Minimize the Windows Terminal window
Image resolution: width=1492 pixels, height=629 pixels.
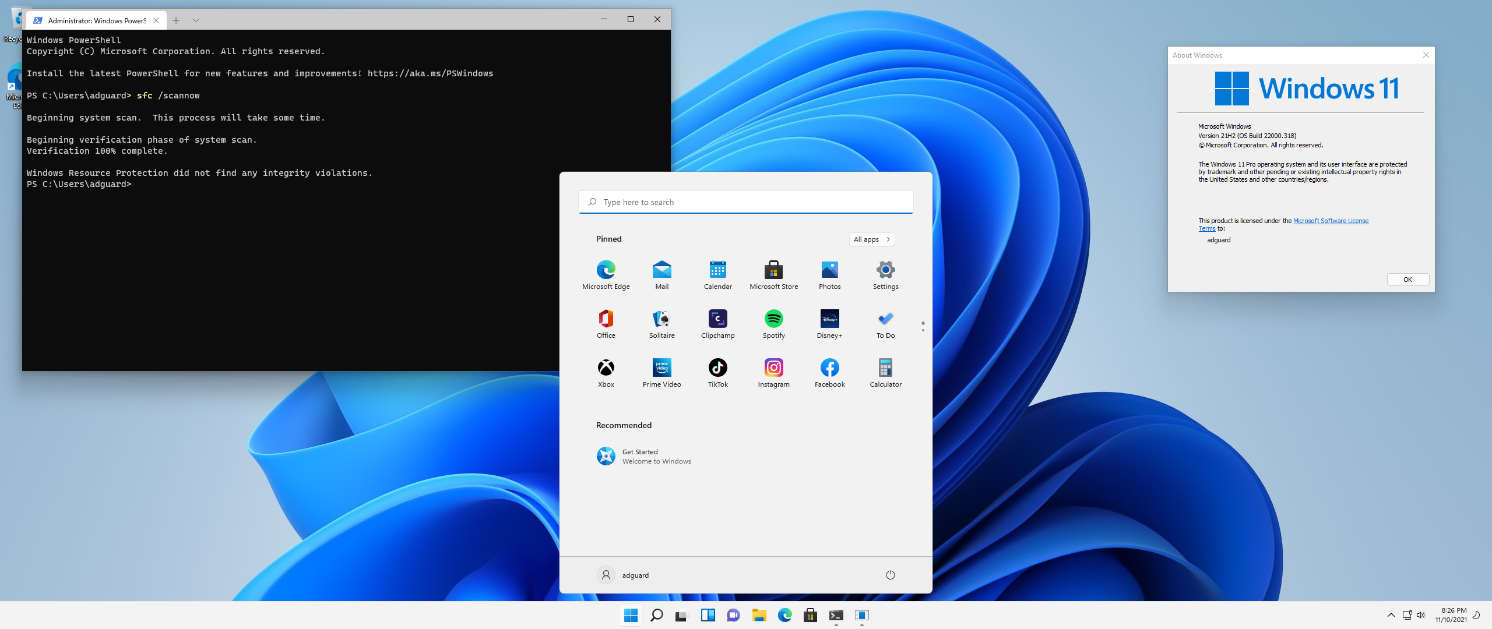604,19
